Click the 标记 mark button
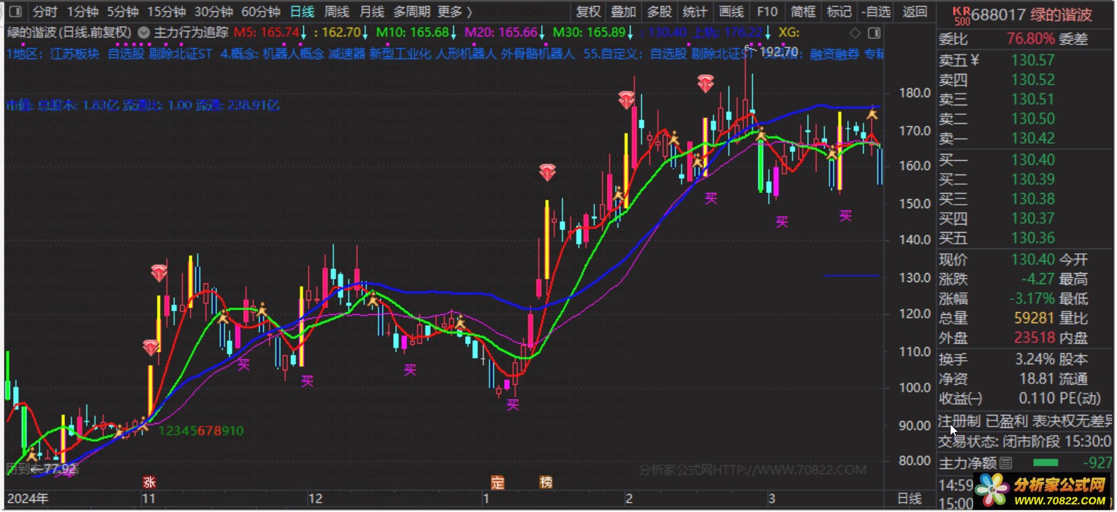Viewport: 1117px width, 512px height. tap(839, 12)
